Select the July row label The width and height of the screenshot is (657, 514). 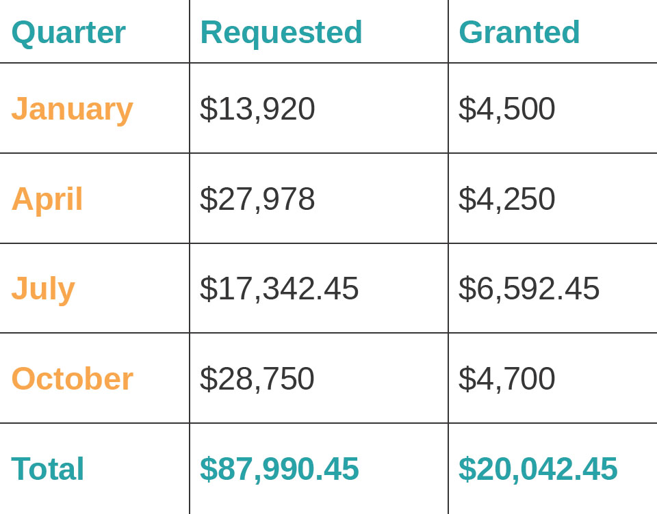[x=43, y=288]
